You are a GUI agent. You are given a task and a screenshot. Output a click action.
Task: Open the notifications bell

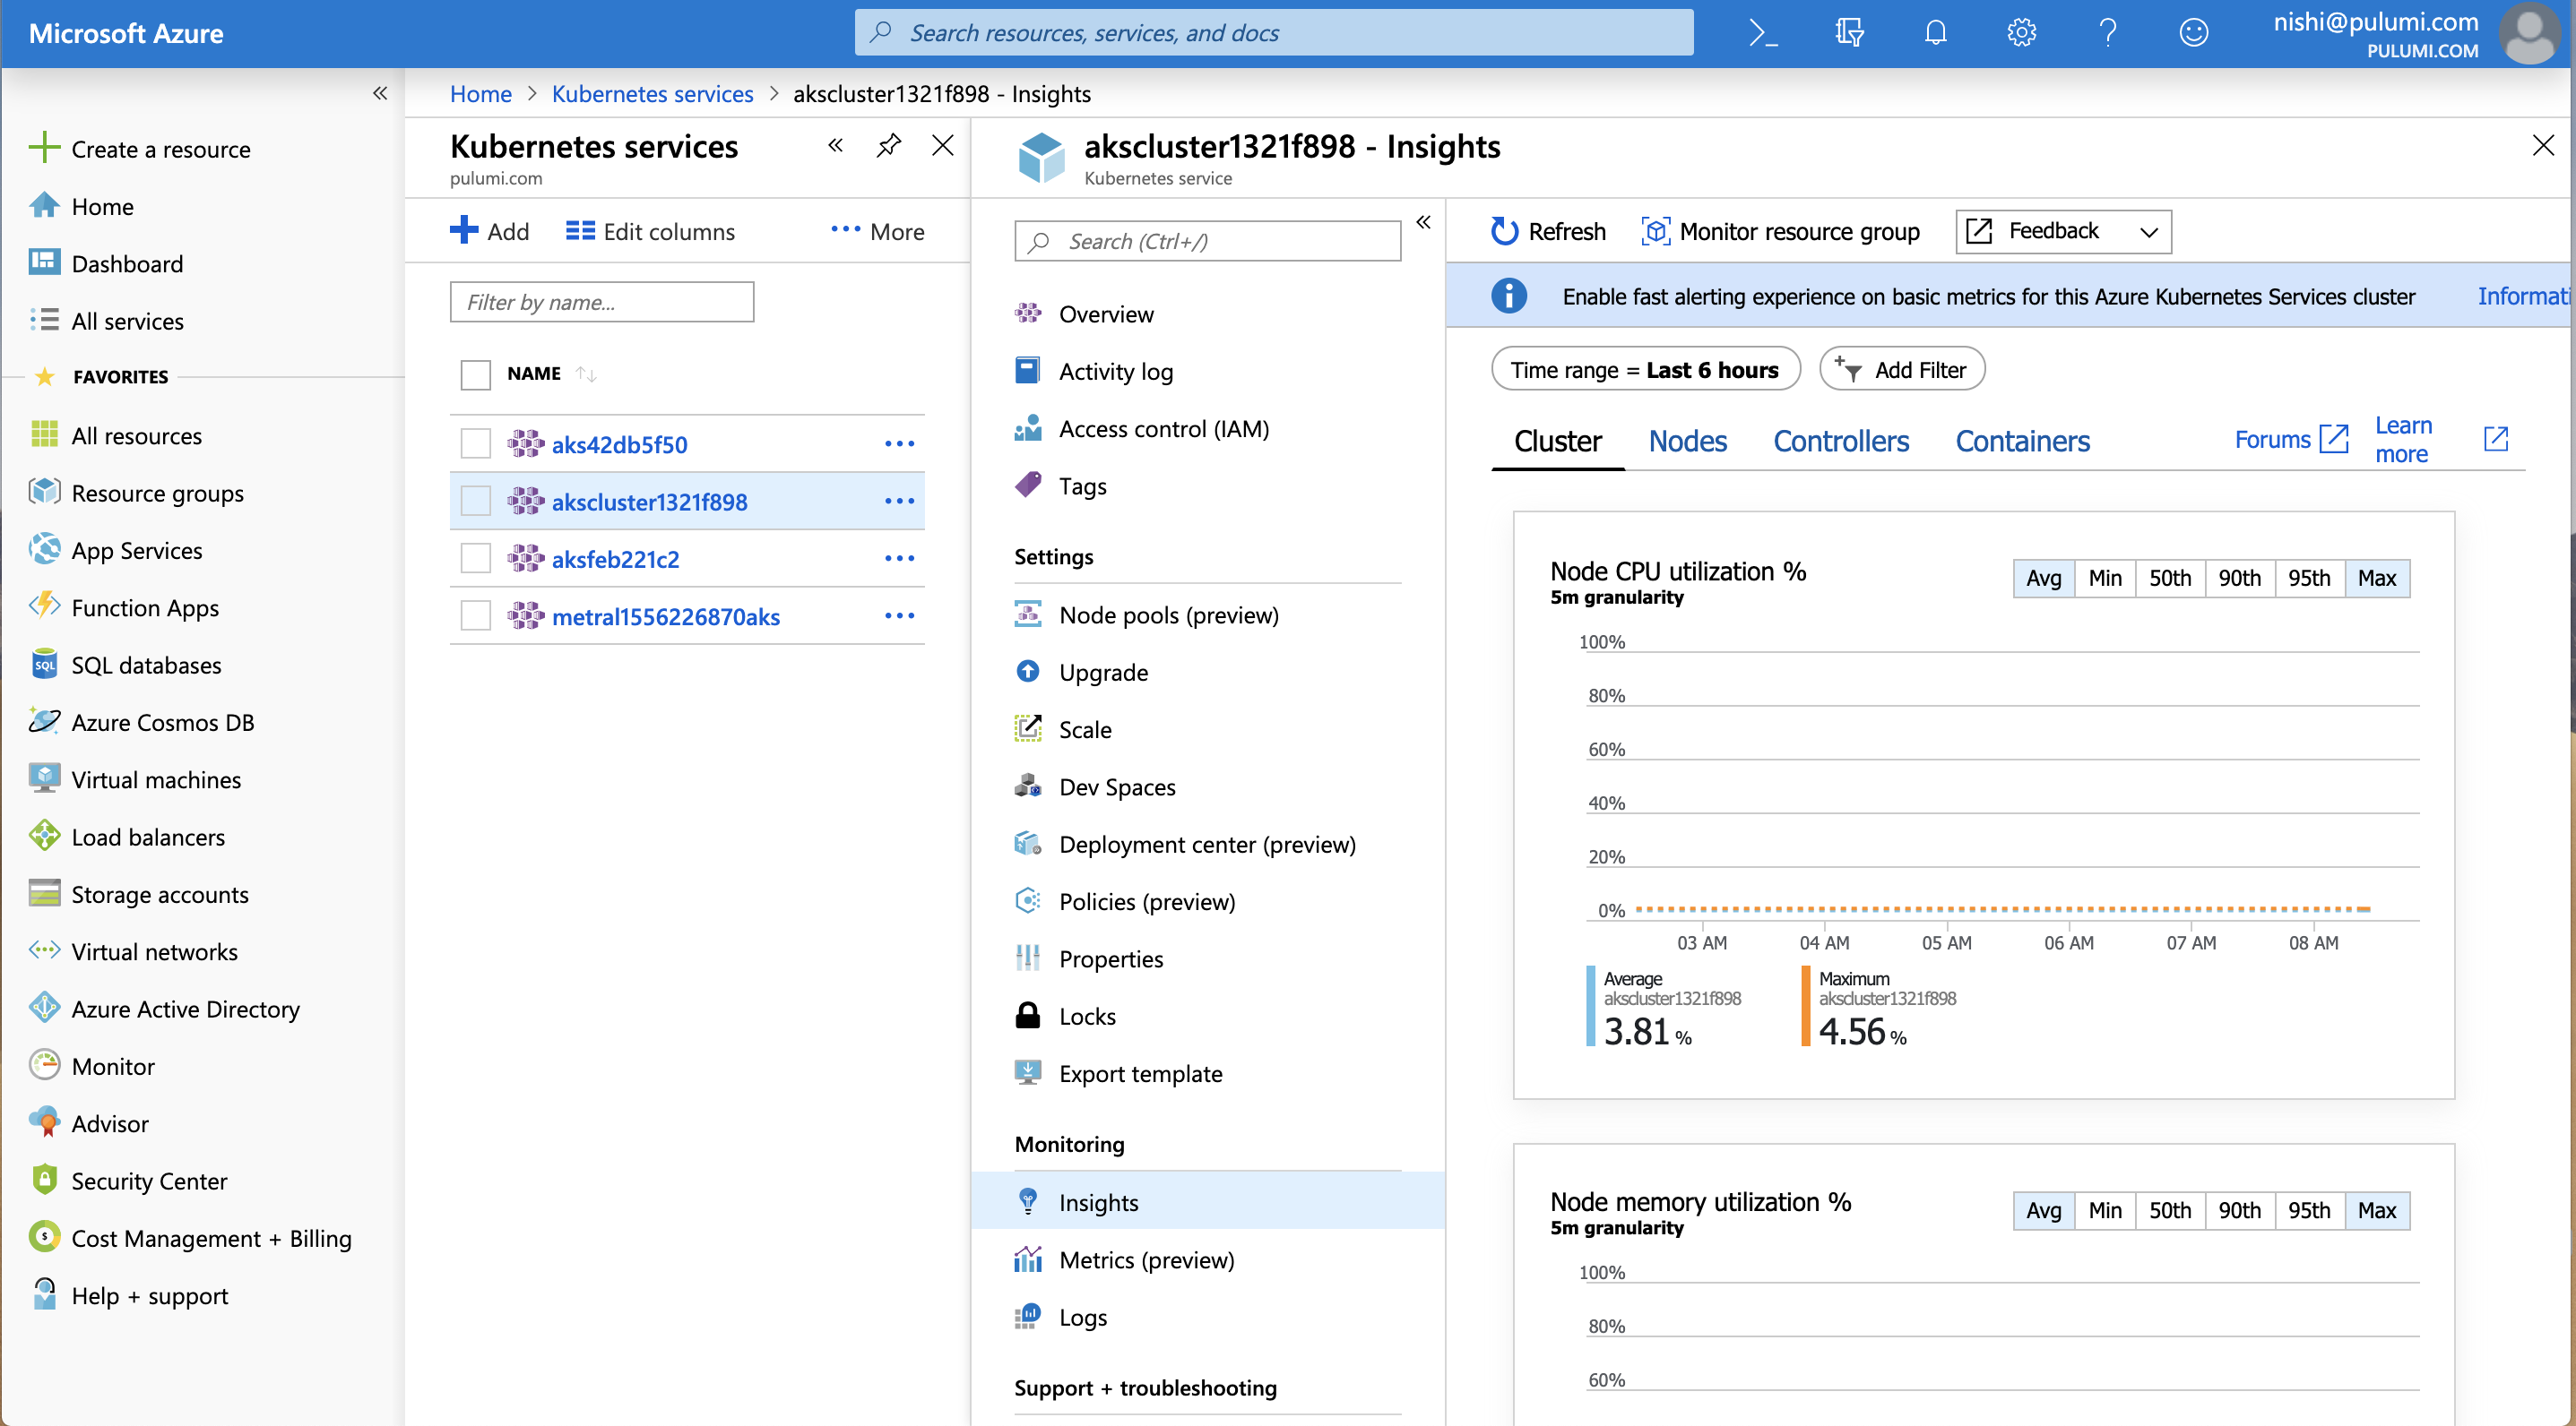coord(1935,33)
